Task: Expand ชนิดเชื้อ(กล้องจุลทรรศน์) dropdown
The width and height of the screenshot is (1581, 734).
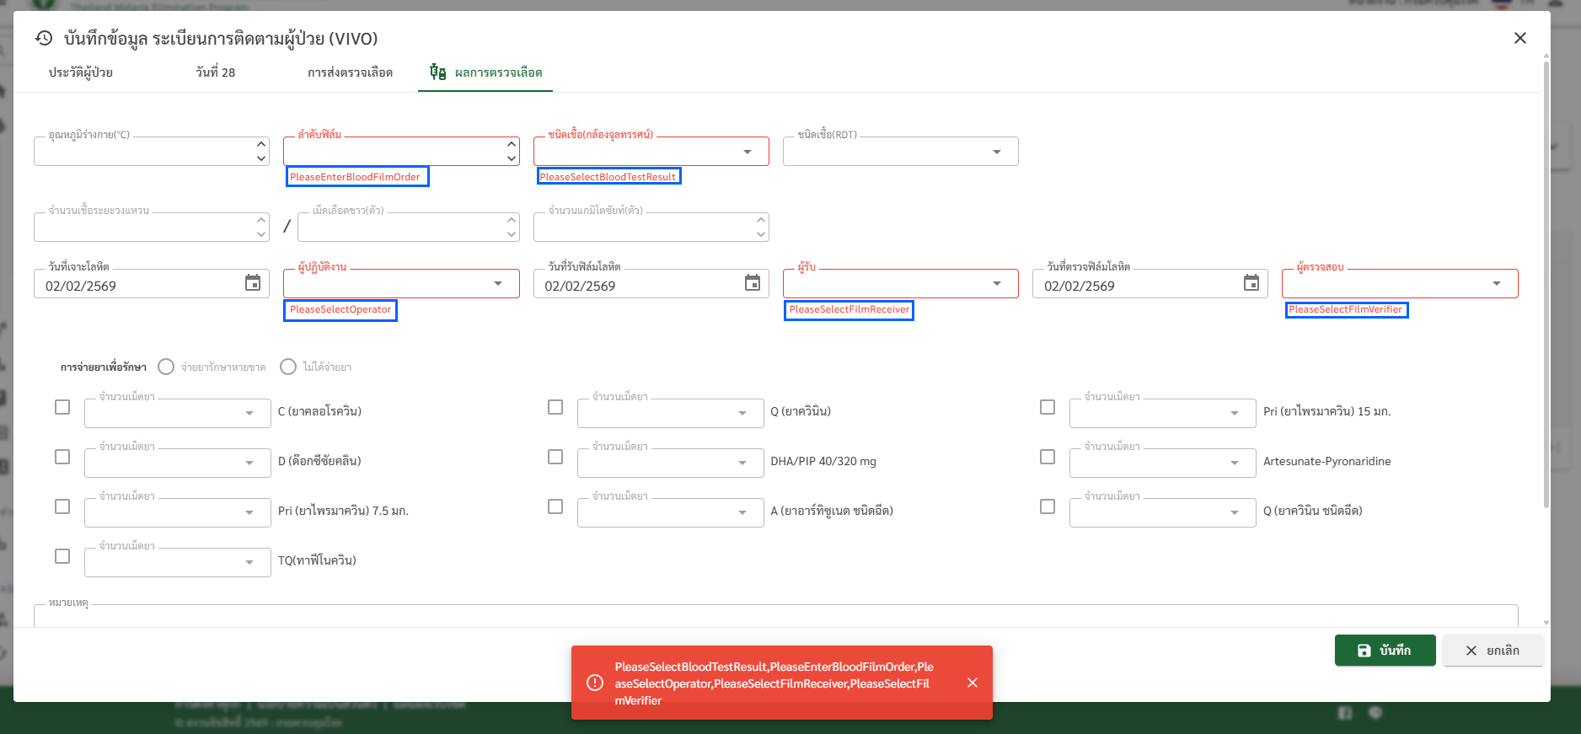Action: click(747, 152)
